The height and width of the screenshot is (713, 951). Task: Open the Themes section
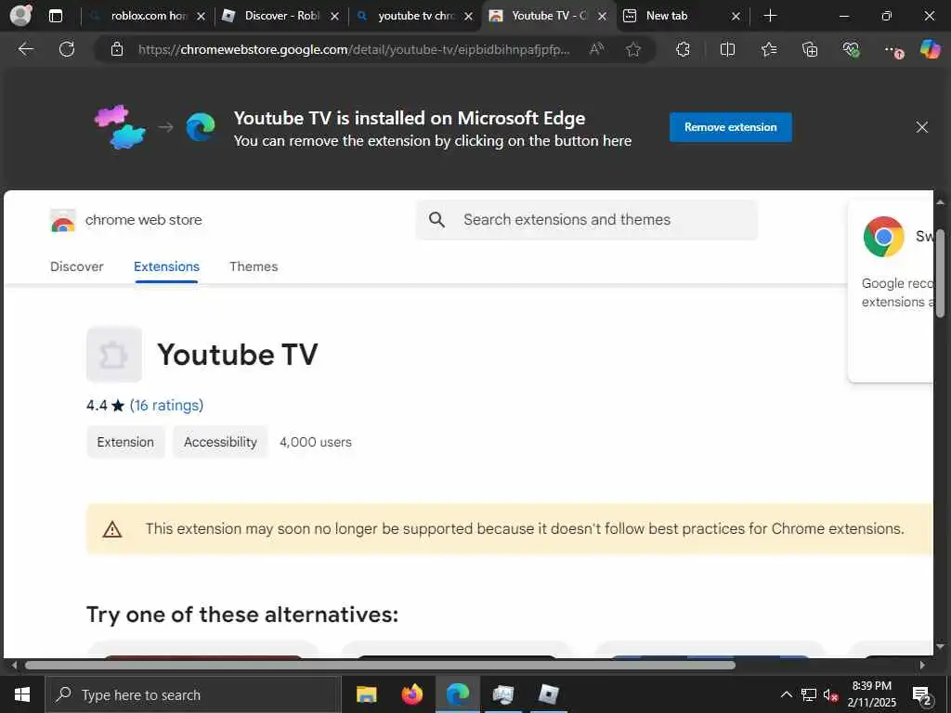254,266
